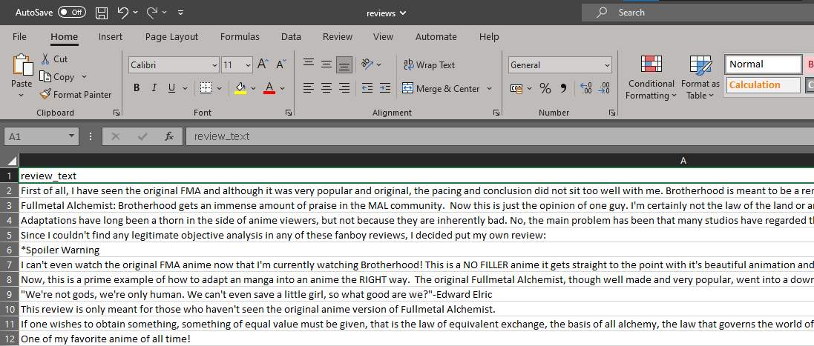Click Increase Decimal icon
The image size is (814, 346).
click(585, 89)
